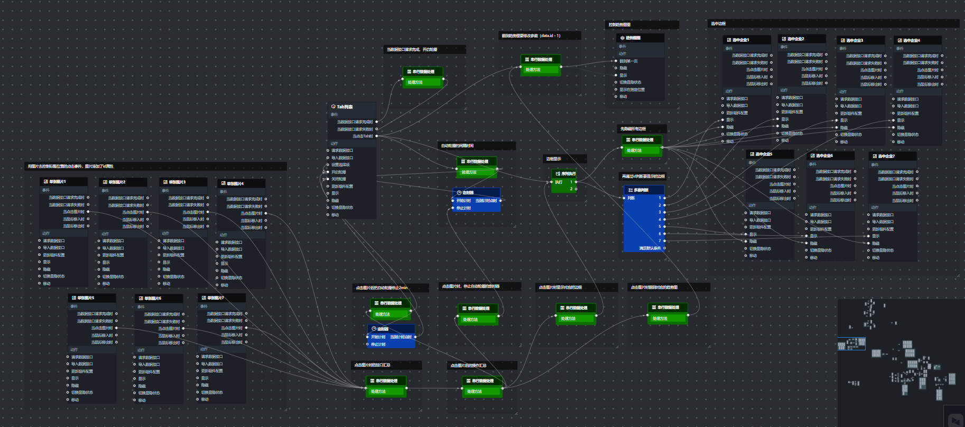
Task: Select 开启轮播 action on Tab列表 node
Action: pyautogui.click(x=339, y=172)
